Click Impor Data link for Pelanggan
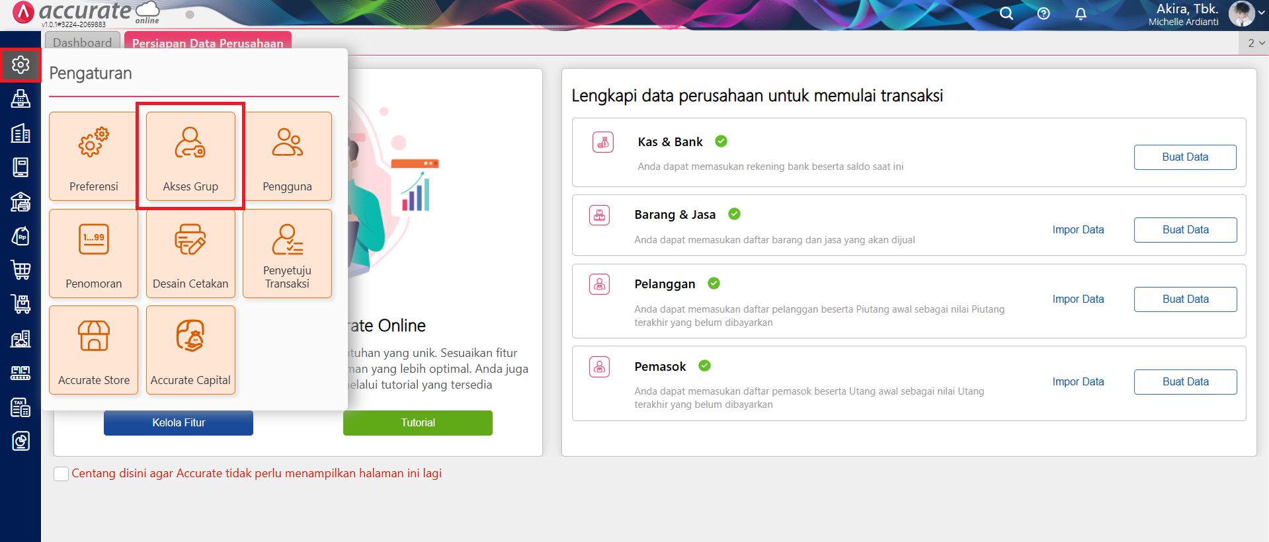 click(1078, 299)
